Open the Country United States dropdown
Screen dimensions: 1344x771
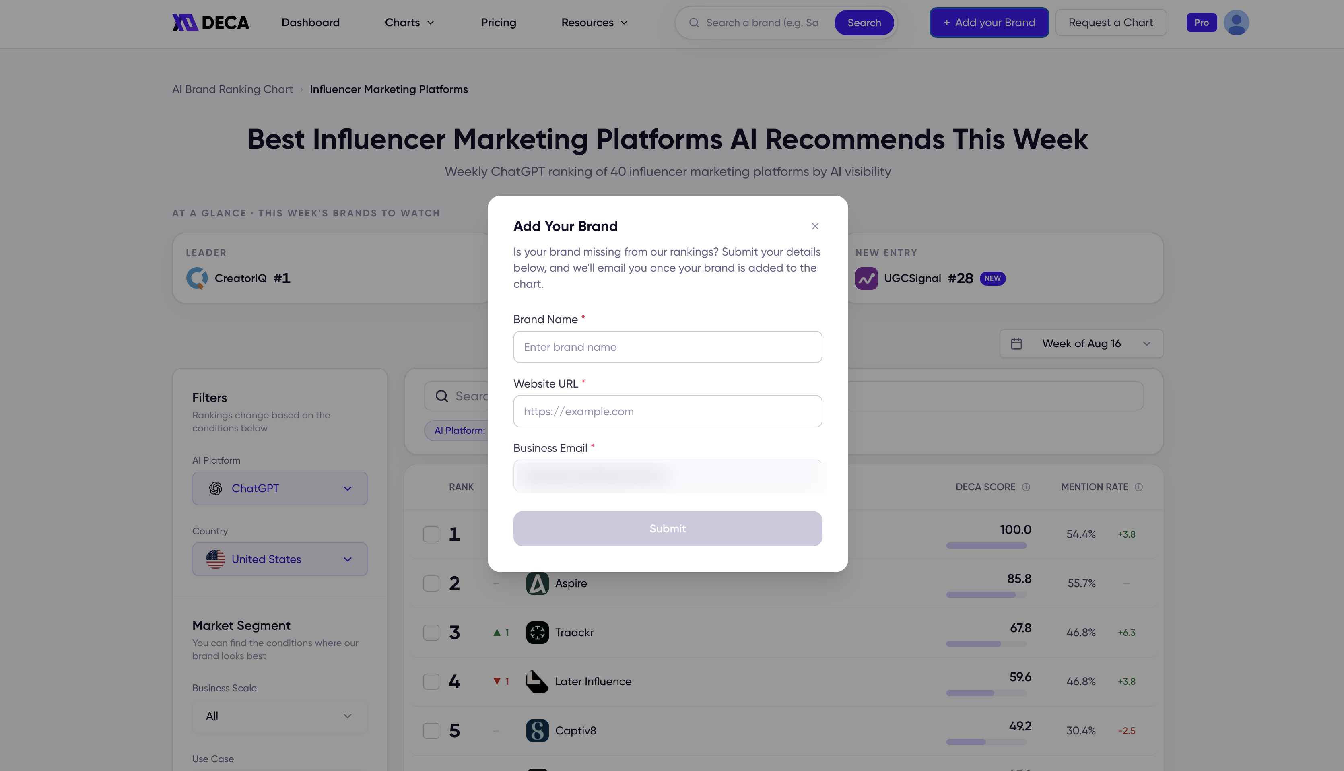pos(280,559)
